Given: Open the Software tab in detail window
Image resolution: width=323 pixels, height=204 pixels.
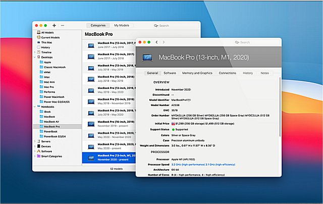Looking at the screenshot, I should (x=170, y=73).
